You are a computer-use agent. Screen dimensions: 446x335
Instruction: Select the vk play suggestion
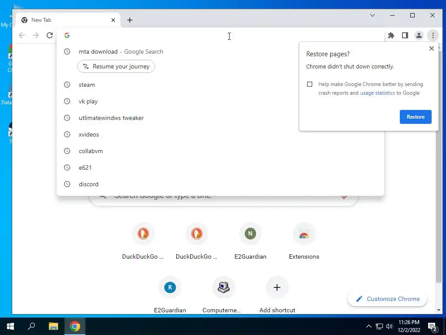click(x=220, y=101)
